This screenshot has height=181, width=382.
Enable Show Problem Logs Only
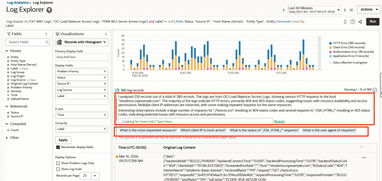click(x=58, y=163)
